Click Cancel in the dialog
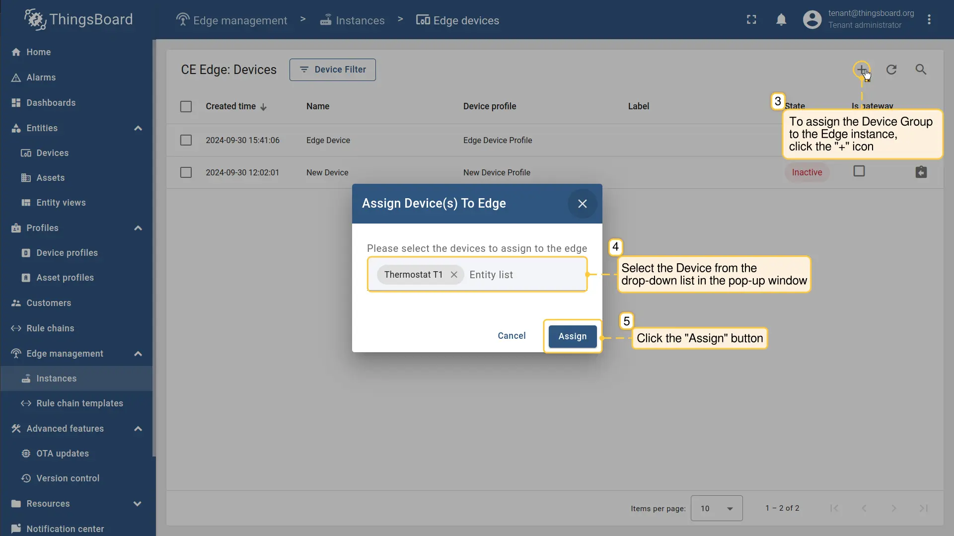This screenshot has height=536, width=954. click(511, 336)
